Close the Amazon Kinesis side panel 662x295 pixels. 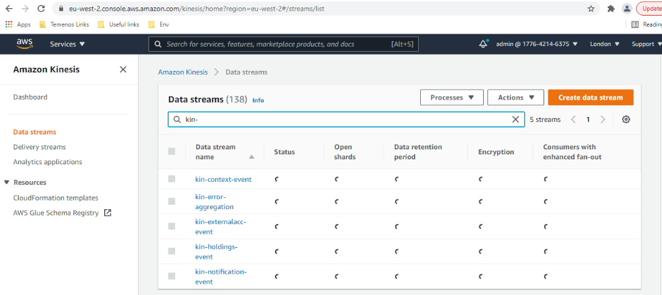pos(123,70)
